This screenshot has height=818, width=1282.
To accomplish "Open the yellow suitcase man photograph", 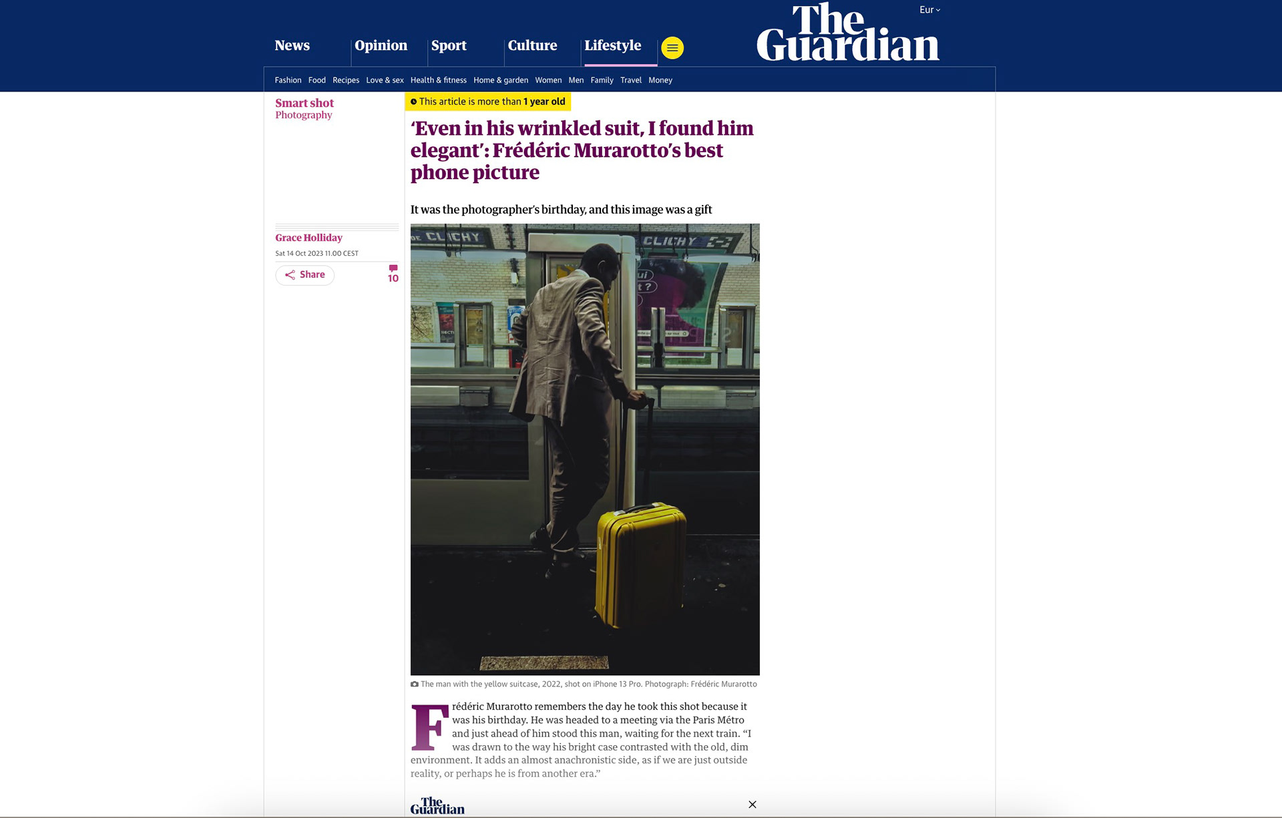I will coord(585,449).
